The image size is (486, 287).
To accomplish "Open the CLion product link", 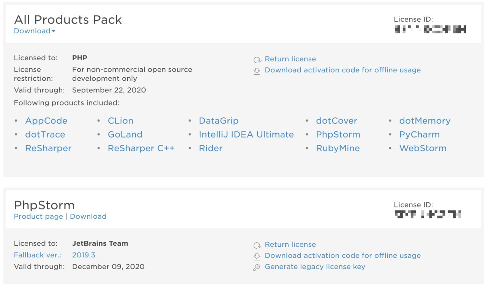I will coord(120,121).
